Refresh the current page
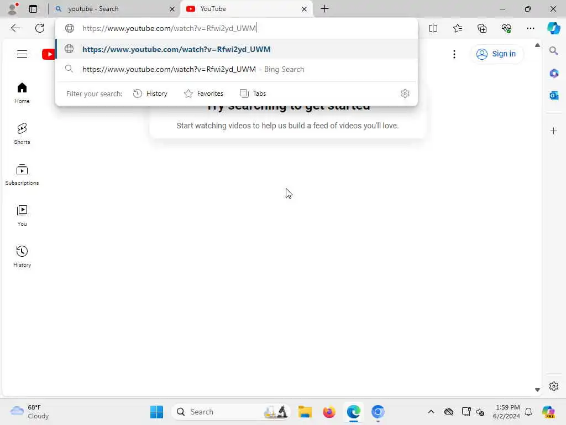This screenshot has width=566, height=425. point(40,28)
